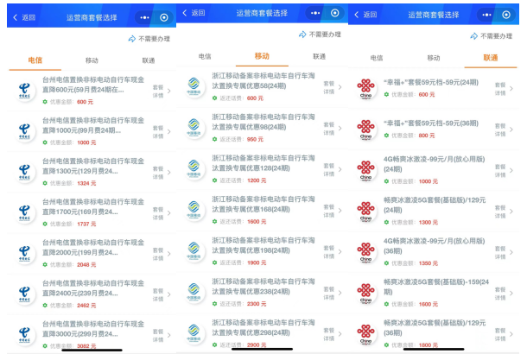
Task: Select the plan titled 畅爽冰激凌5G套餐(基础版)-159(24期)
Action: [434, 294]
